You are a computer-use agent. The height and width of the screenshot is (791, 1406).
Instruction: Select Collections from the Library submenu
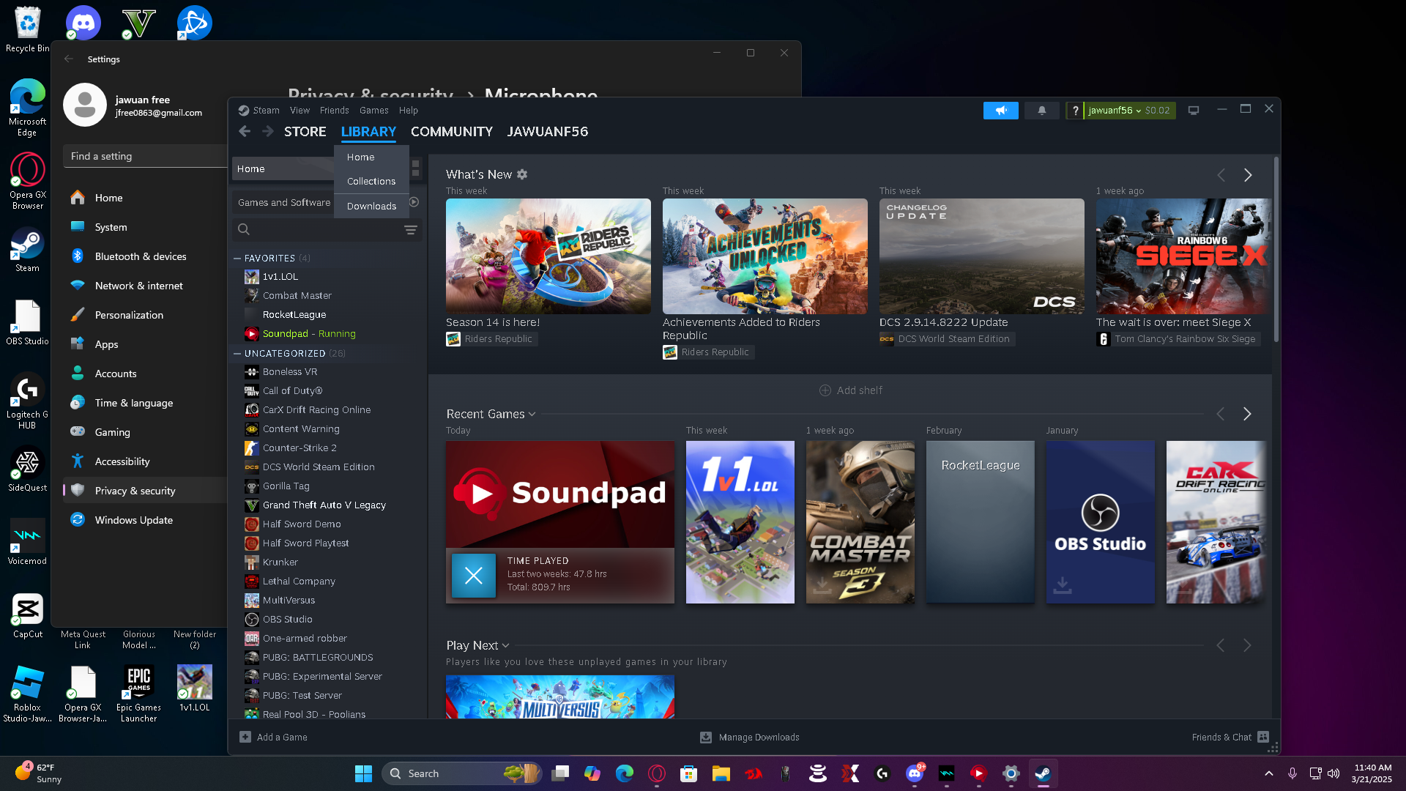371,182
